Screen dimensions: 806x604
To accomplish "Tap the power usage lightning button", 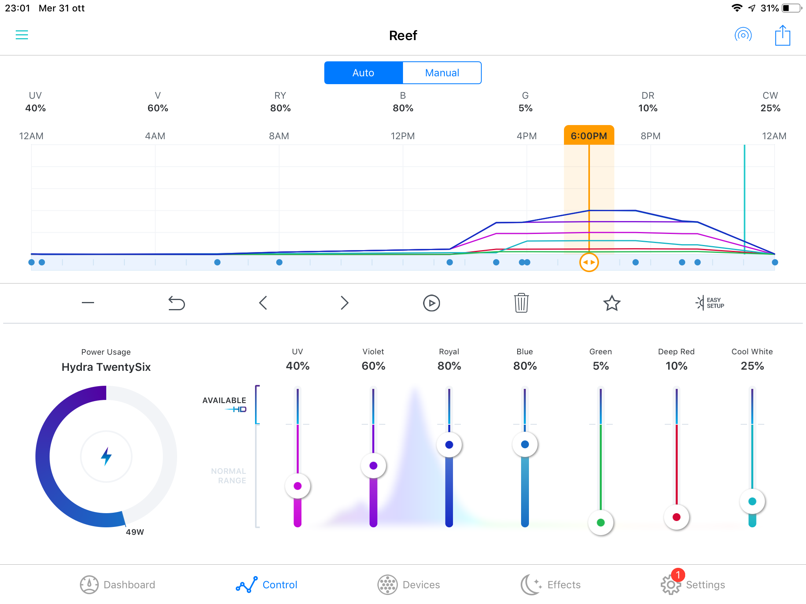I will (106, 456).
